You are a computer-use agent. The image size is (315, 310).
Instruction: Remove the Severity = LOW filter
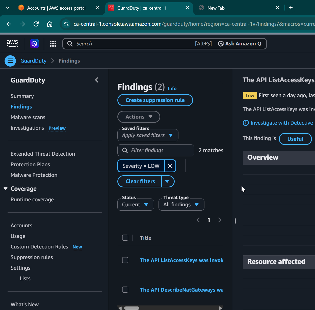[170, 166]
